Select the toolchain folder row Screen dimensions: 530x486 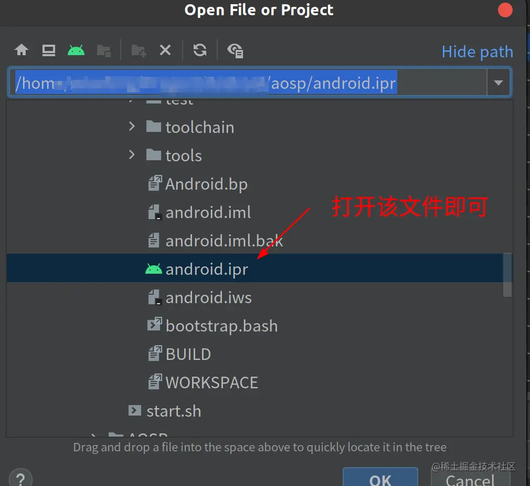coord(259,127)
